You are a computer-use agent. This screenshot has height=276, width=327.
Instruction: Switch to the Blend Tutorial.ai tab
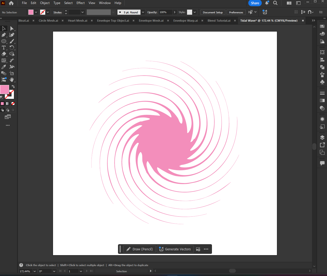click(219, 21)
